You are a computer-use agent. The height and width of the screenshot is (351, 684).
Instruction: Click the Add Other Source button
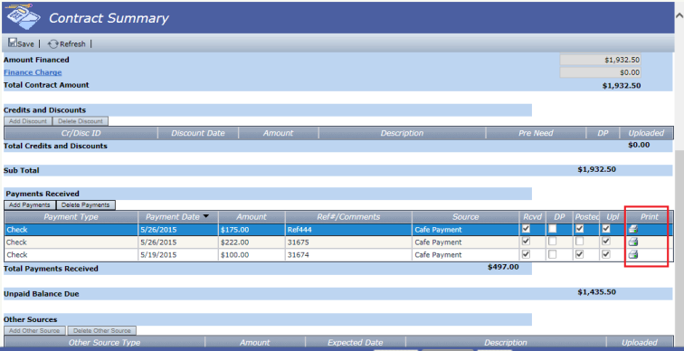35,330
